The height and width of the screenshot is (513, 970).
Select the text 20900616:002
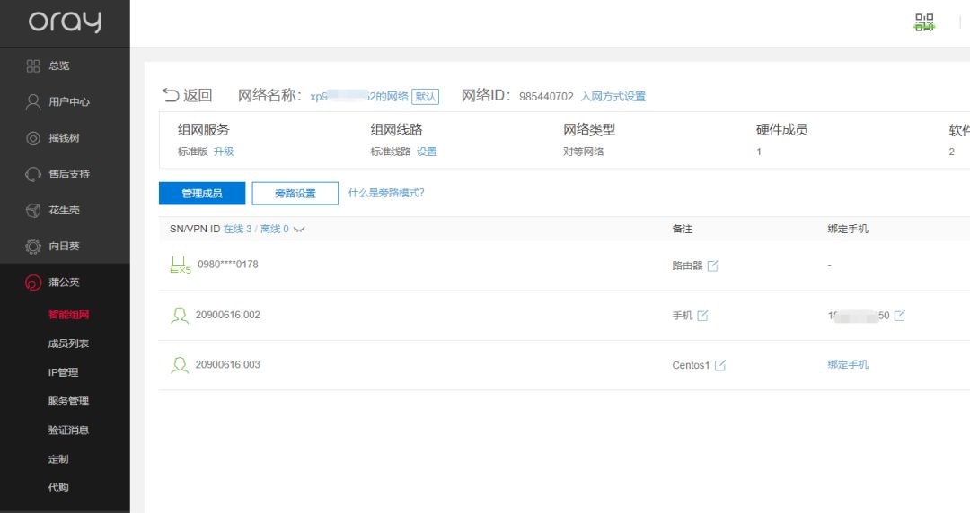pyautogui.click(x=227, y=315)
